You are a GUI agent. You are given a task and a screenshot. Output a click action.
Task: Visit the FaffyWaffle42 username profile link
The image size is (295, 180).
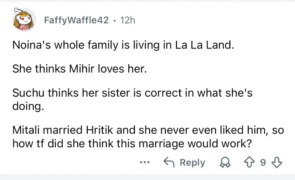[76, 21]
